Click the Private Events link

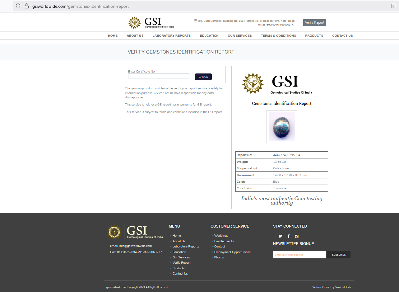[224, 241]
